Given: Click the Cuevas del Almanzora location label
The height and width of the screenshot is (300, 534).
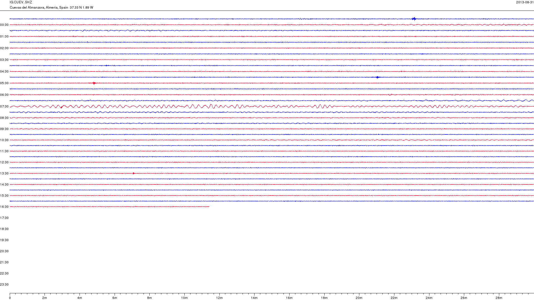Looking at the screenshot, I should (51, 7).
